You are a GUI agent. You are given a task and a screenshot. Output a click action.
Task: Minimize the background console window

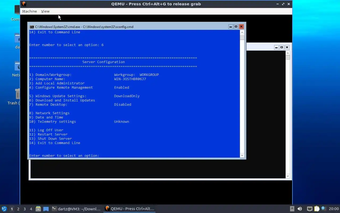tap(276, 47)
